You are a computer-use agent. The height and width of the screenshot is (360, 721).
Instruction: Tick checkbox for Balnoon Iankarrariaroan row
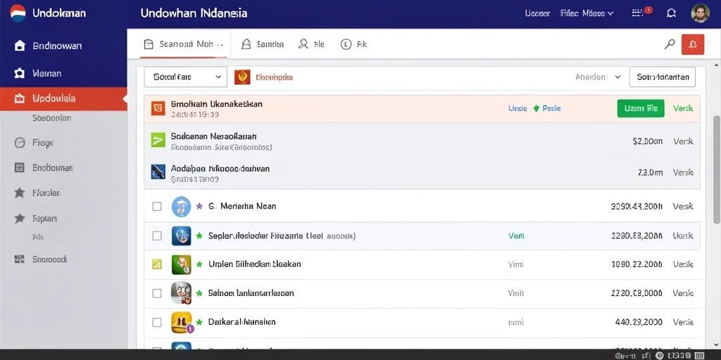pos(157,293)
